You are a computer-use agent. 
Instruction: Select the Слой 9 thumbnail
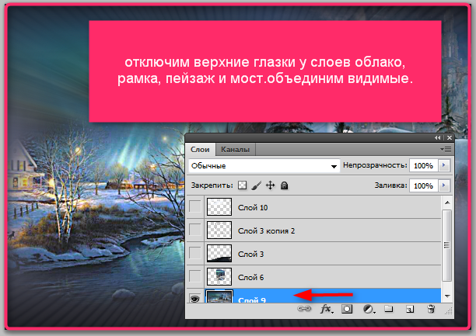tap(219, 296)
